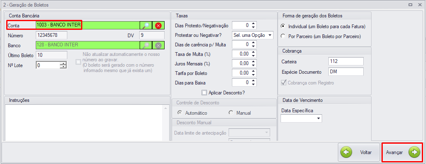
Task: Open account search magnifier beside Conta field
Action: [x=146, y=25]
